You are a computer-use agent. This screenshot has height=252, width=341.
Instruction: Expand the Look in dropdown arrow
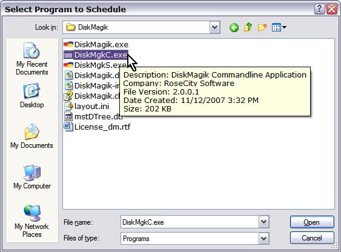(215, 27)
